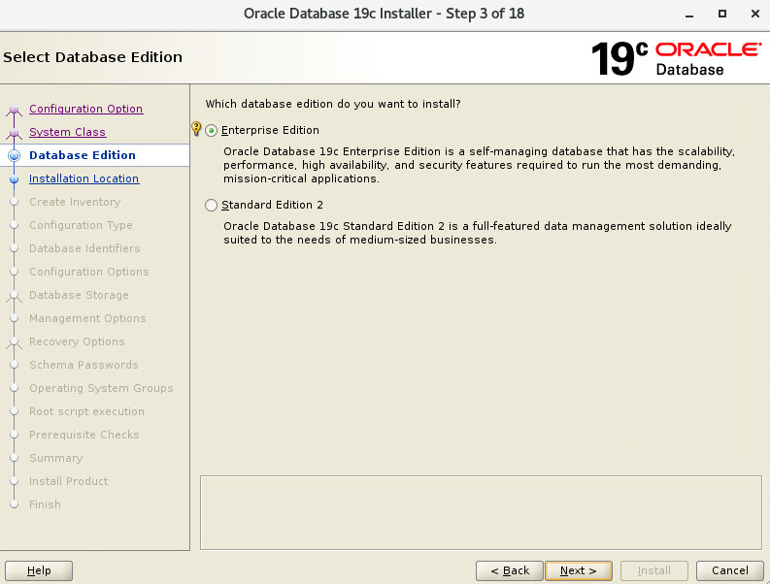770x584 pixels.
Task: Click the Operating System Groups step label
Action: pyautogui.click(x=101, y=388)
